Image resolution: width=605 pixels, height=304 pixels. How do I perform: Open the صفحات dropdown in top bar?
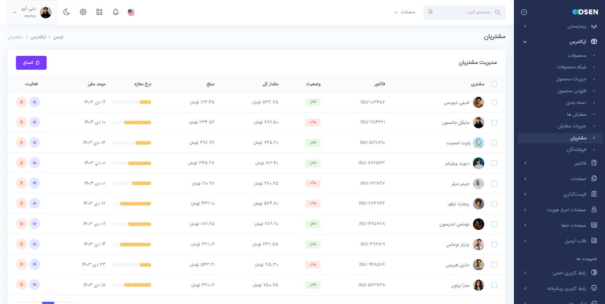(406, 12)
